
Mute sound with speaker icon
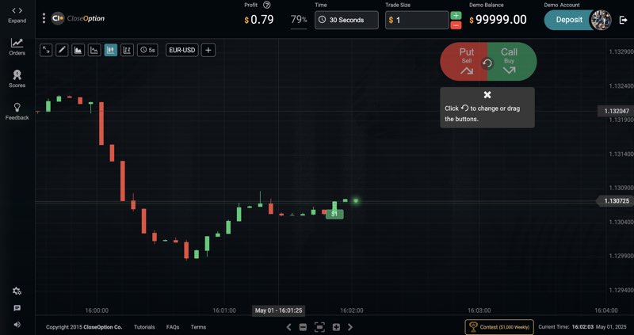click(x=17, y=325)
